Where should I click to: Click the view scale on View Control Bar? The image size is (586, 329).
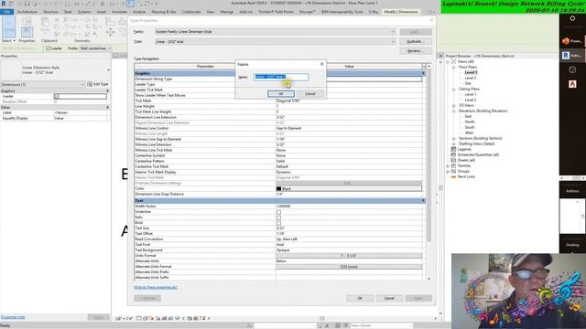click(x=125, y=319)
